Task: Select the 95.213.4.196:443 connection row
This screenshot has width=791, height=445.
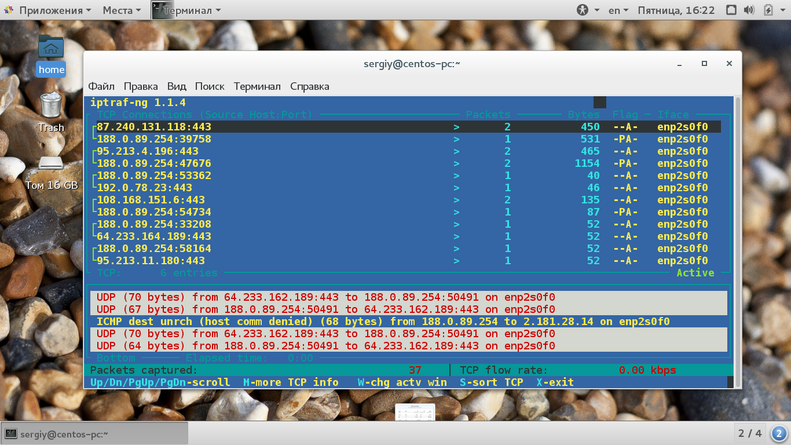Action: [x=406, y=151]
